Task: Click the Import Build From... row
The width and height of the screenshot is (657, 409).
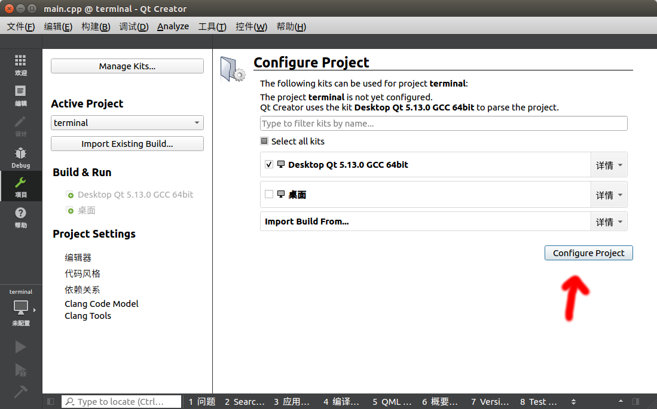Action: [x=425, y=222]
